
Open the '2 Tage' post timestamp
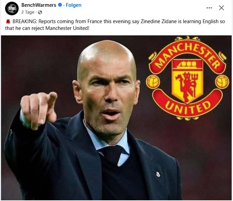28,12
